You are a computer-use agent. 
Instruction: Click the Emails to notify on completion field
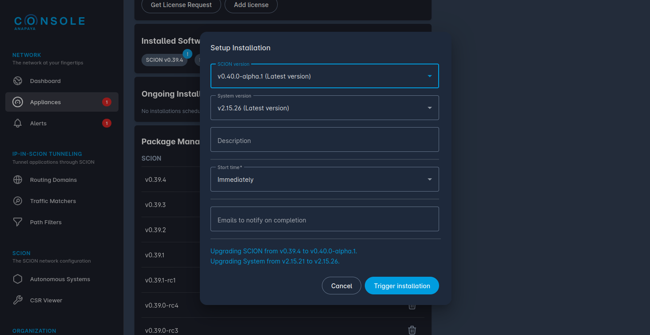tap(325, 219)
